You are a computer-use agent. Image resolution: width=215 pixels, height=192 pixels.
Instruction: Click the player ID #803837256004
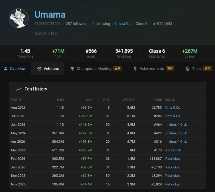(x=47, y=24)
